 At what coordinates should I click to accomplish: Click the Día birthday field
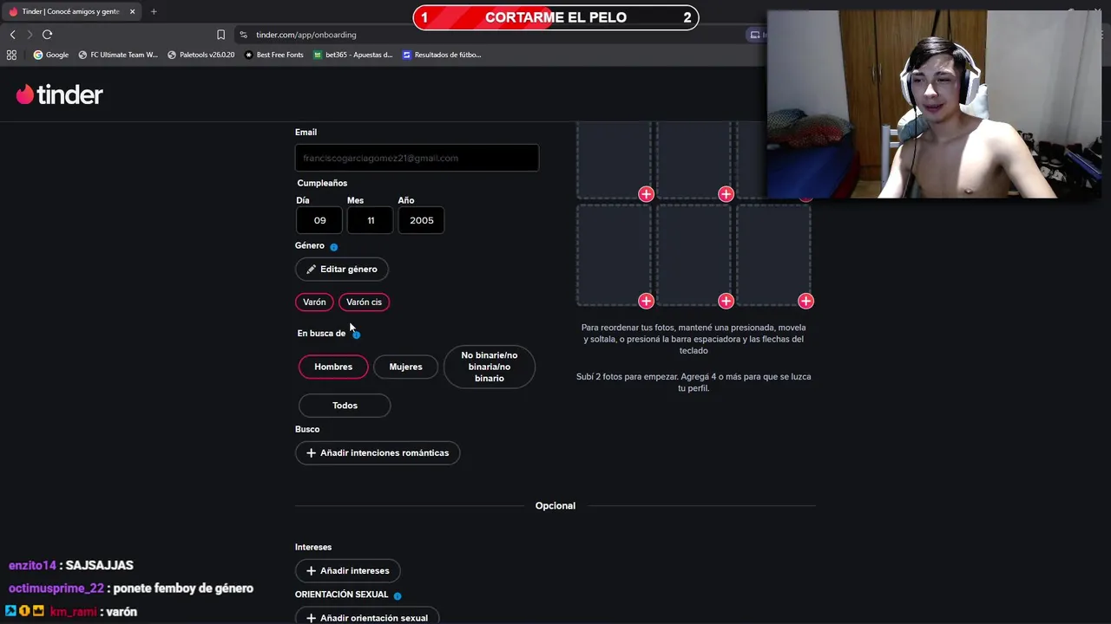pyautogui.click(x=319, y=220)
